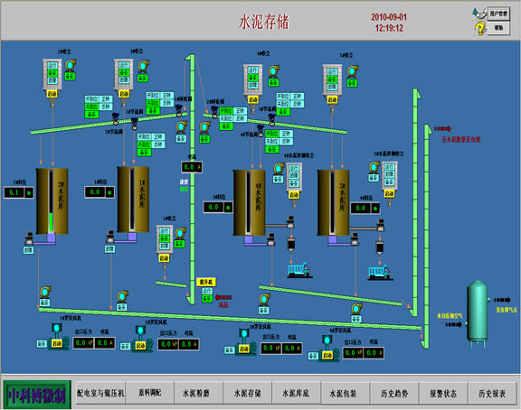Click the 5#收尘 dust collector fan icon

click(x=352, y=71)
